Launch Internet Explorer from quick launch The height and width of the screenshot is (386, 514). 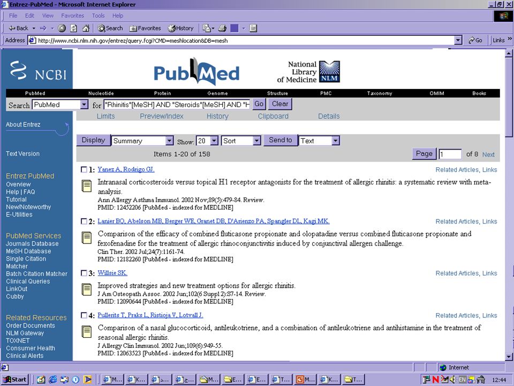pyautogui.click(x=52, y=380)
